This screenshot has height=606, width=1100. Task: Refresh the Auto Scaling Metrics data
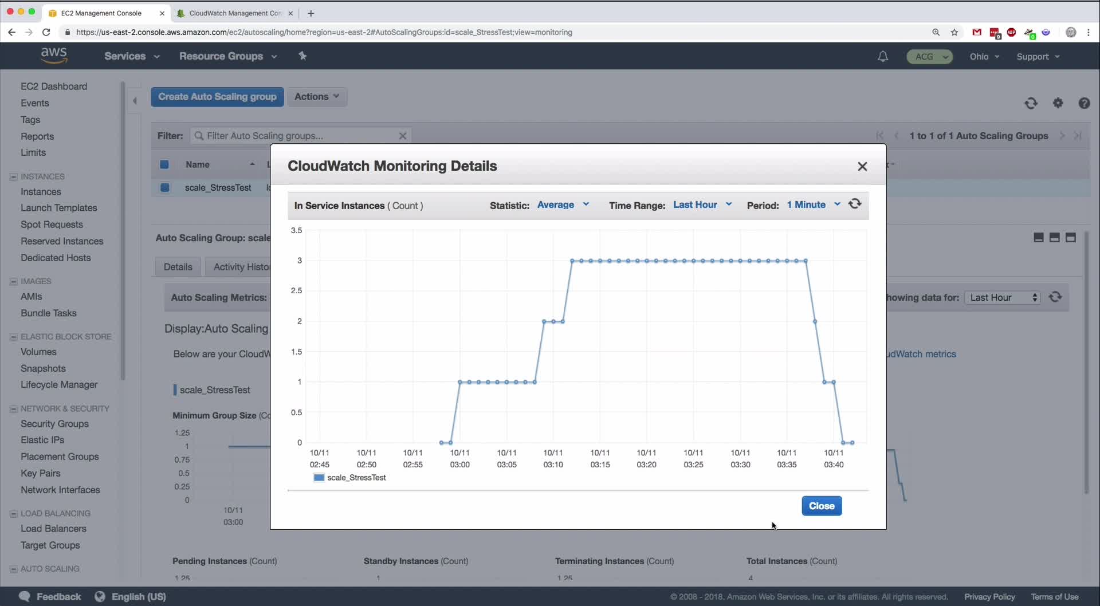click(x=1055, y=297)
